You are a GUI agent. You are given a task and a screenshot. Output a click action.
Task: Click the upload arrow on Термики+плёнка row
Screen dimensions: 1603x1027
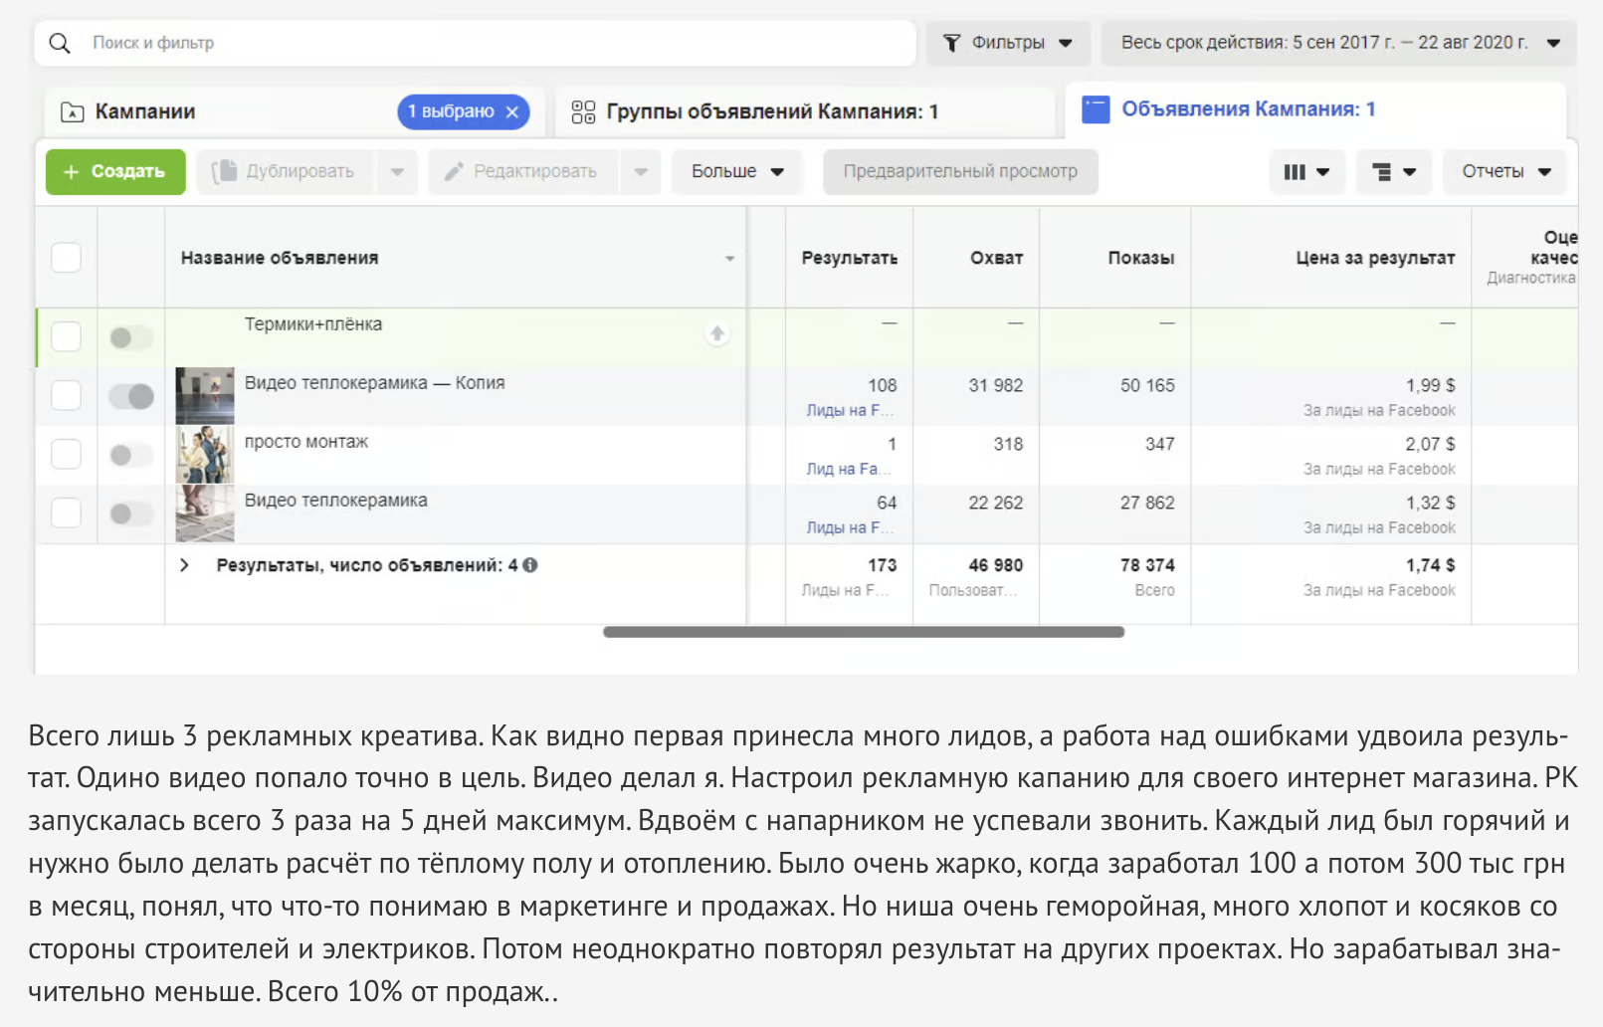pos(716,333)
